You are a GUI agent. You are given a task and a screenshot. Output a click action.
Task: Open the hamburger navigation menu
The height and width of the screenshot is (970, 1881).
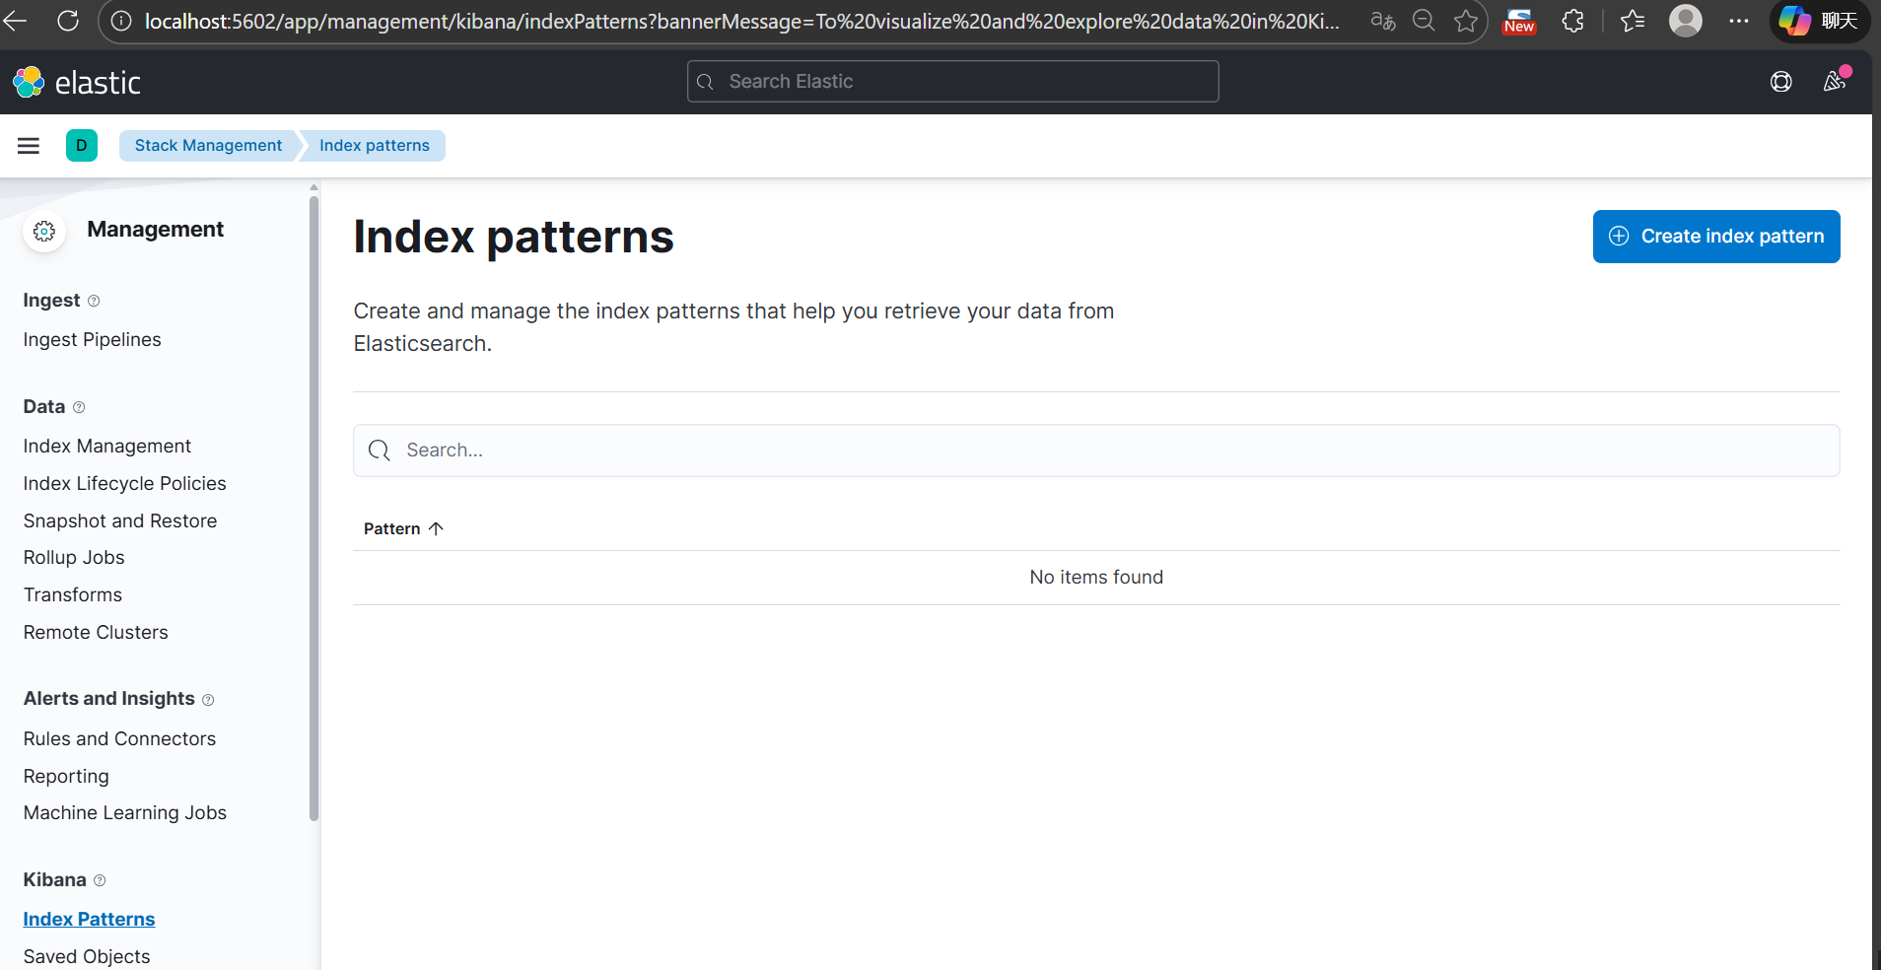pyautogui.click(x=29, y=146)
